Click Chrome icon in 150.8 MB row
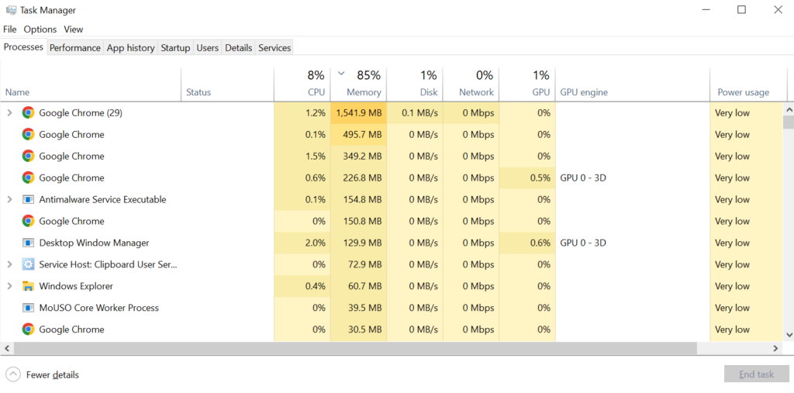The width and height of the screenshot is (794, 393). 29,222
